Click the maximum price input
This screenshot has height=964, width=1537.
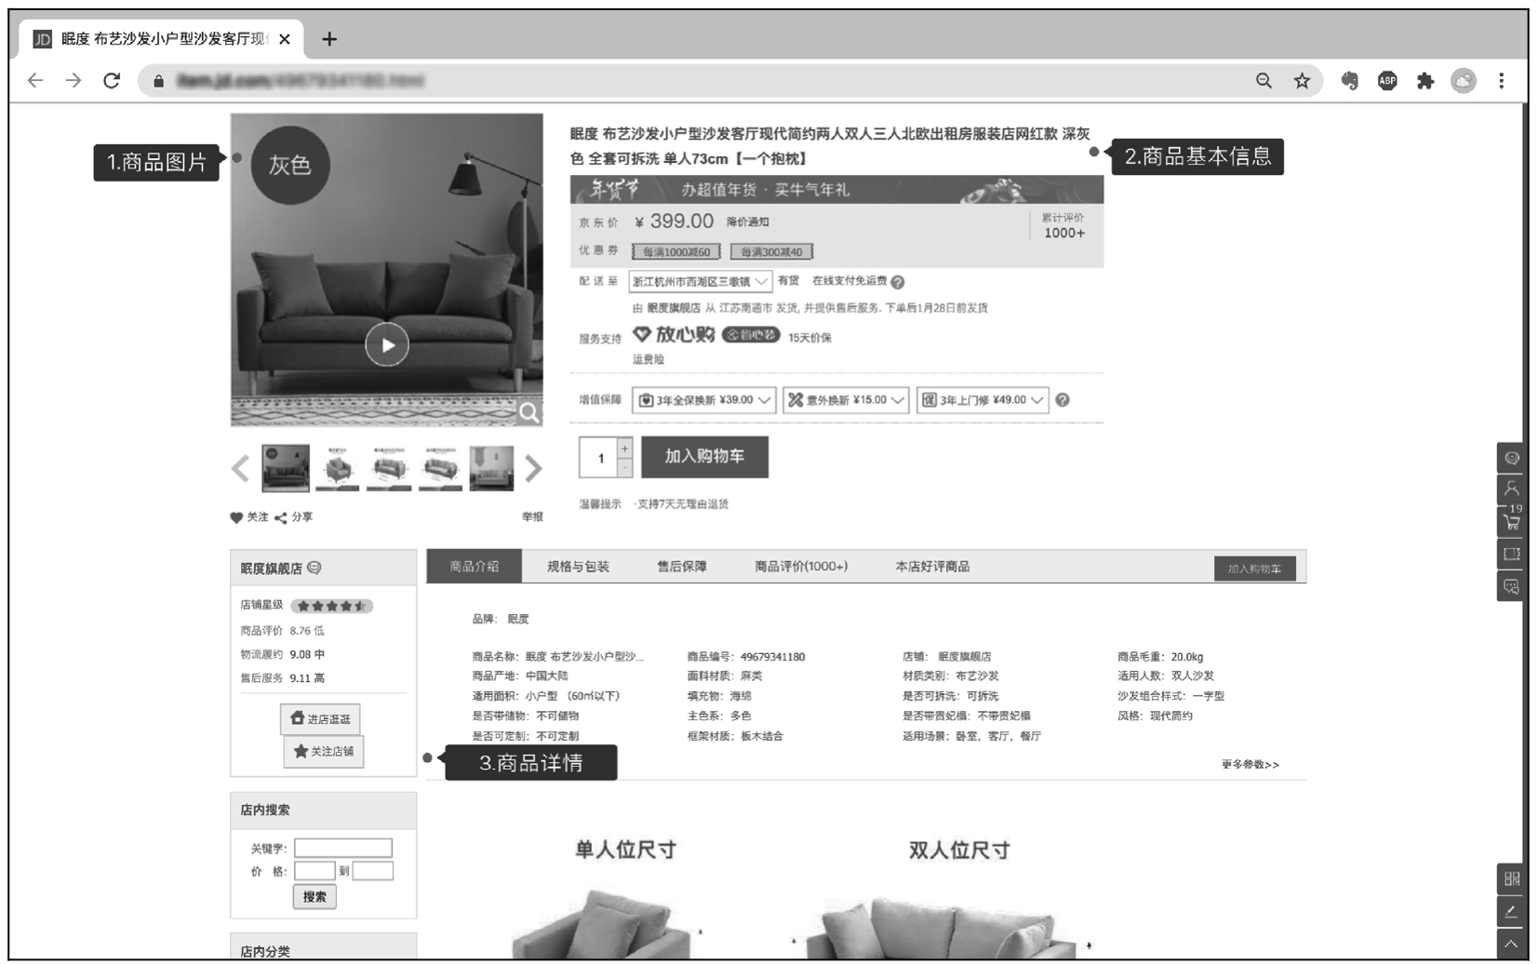pos(372,871)
